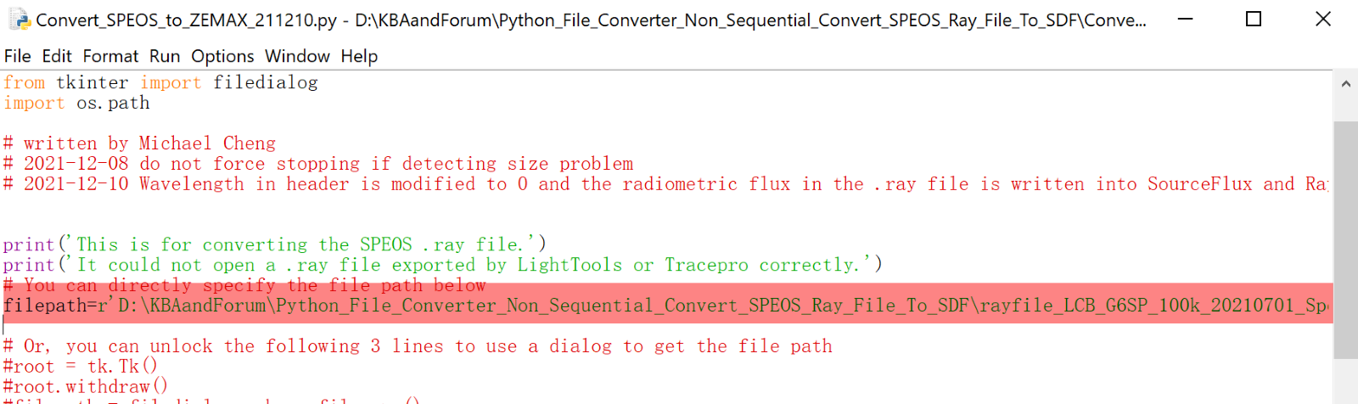1358x404 pixels.
Task: Click the Python IDLE icon in title bar
Action: tap(20, 20)
